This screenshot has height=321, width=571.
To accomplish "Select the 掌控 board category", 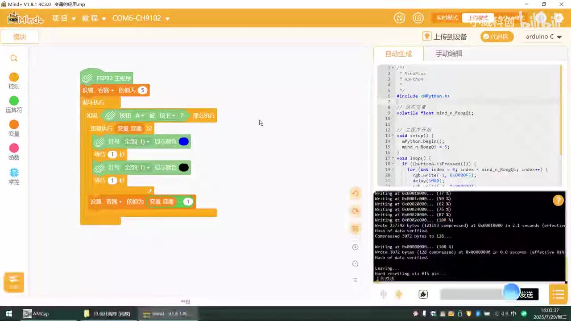I will [x=14, y=177].
